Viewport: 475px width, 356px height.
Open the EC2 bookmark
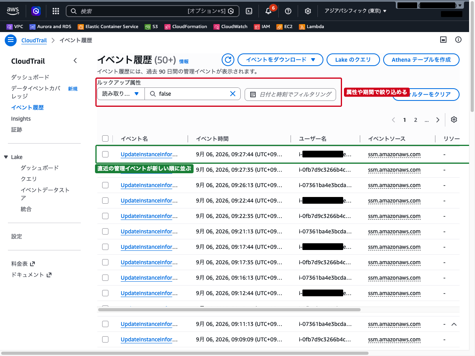(285, 27)
